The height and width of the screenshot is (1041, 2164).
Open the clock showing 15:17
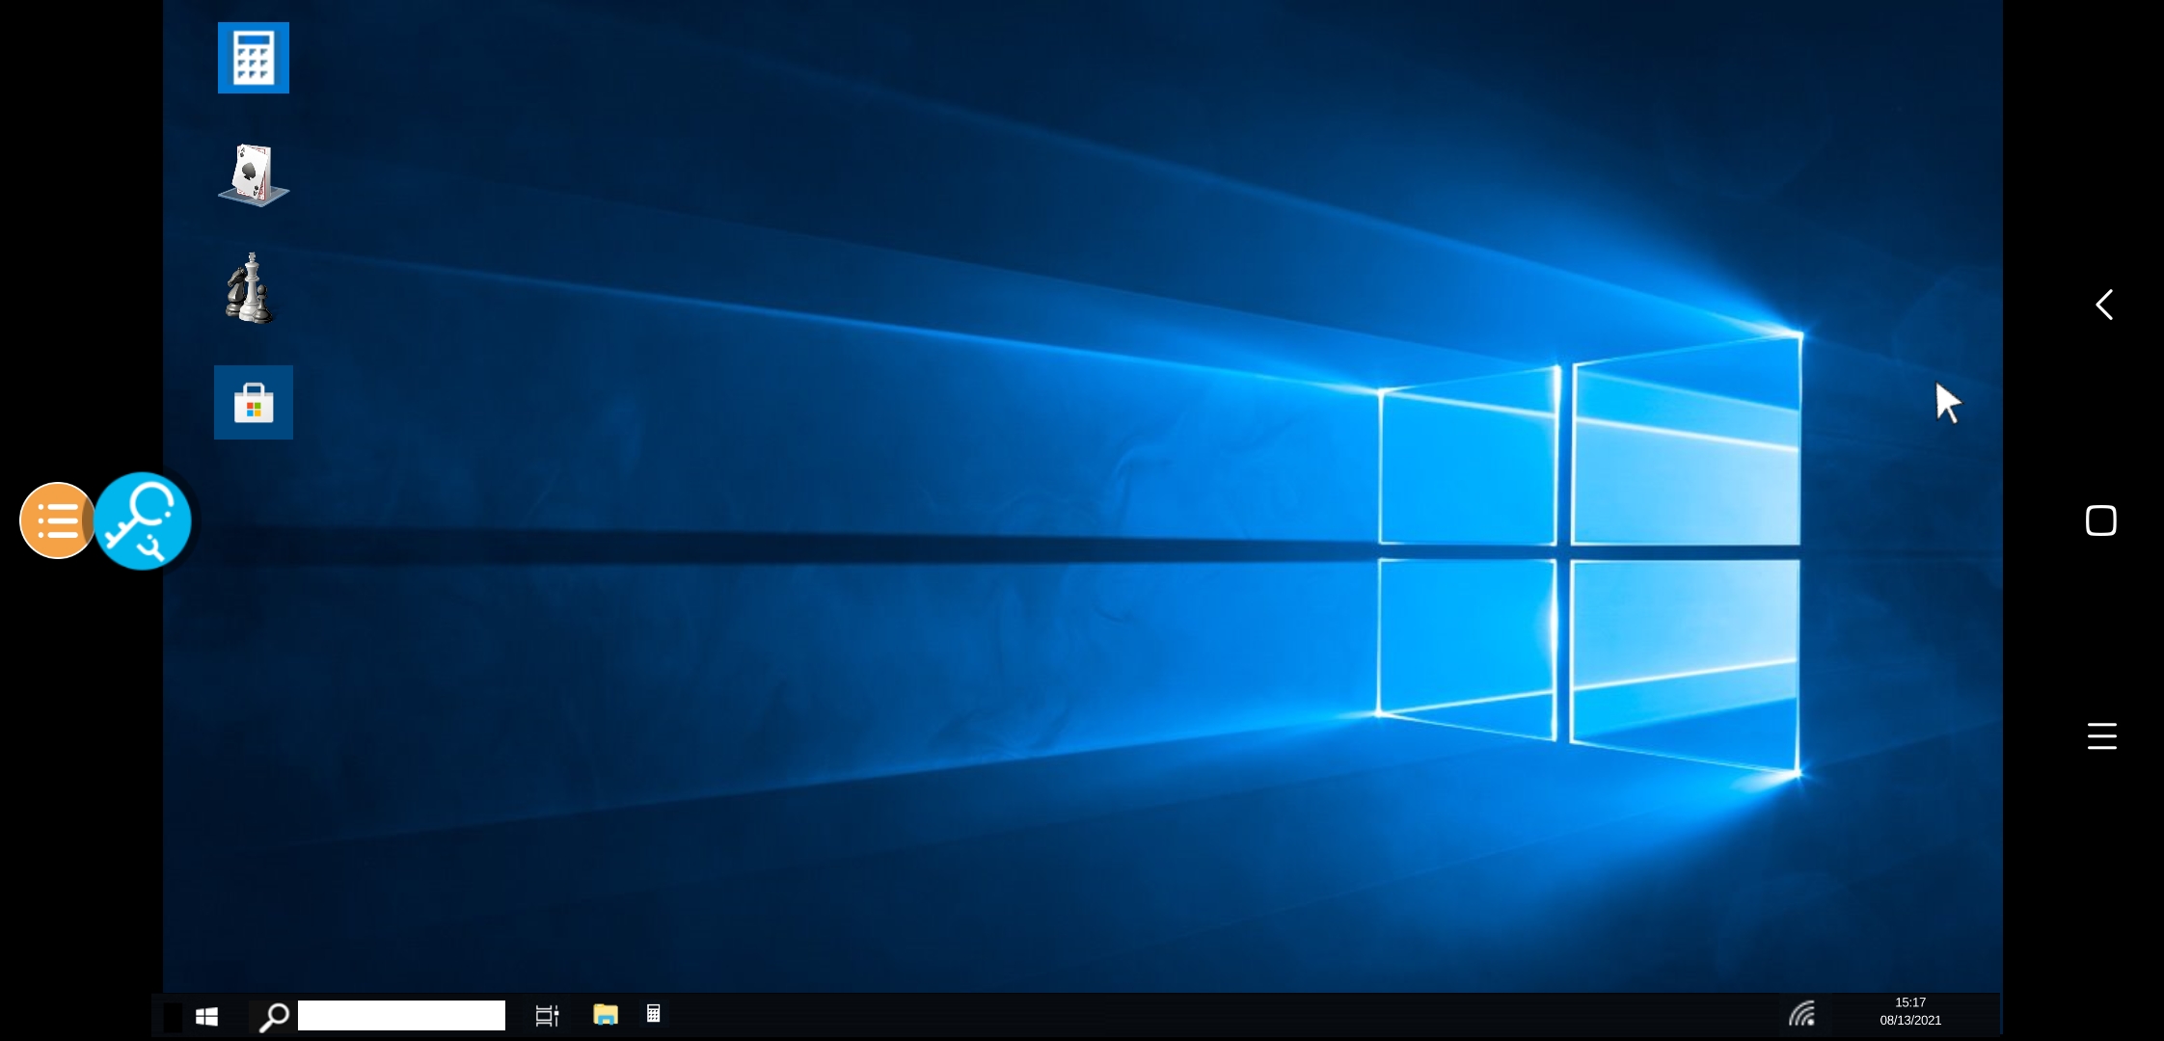[x=1910, y=1002]
